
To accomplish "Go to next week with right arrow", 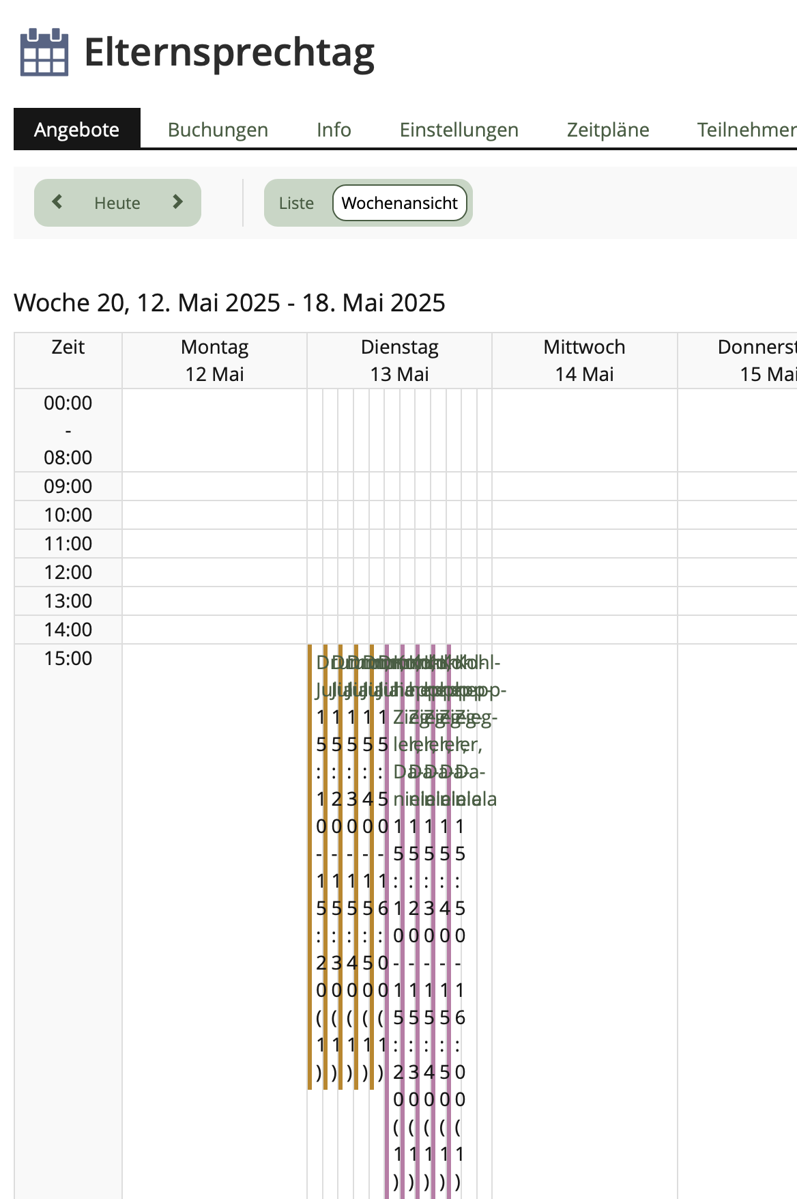I will coord(178,202).
